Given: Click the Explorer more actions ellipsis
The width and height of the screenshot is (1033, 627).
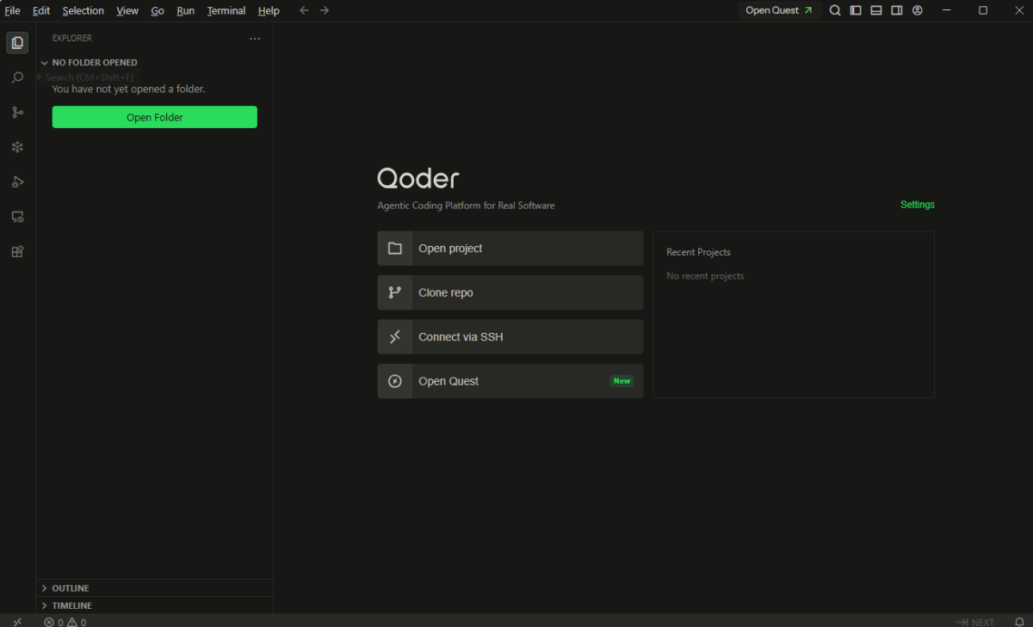Looking at the screenshot, I should pos(255,38).
